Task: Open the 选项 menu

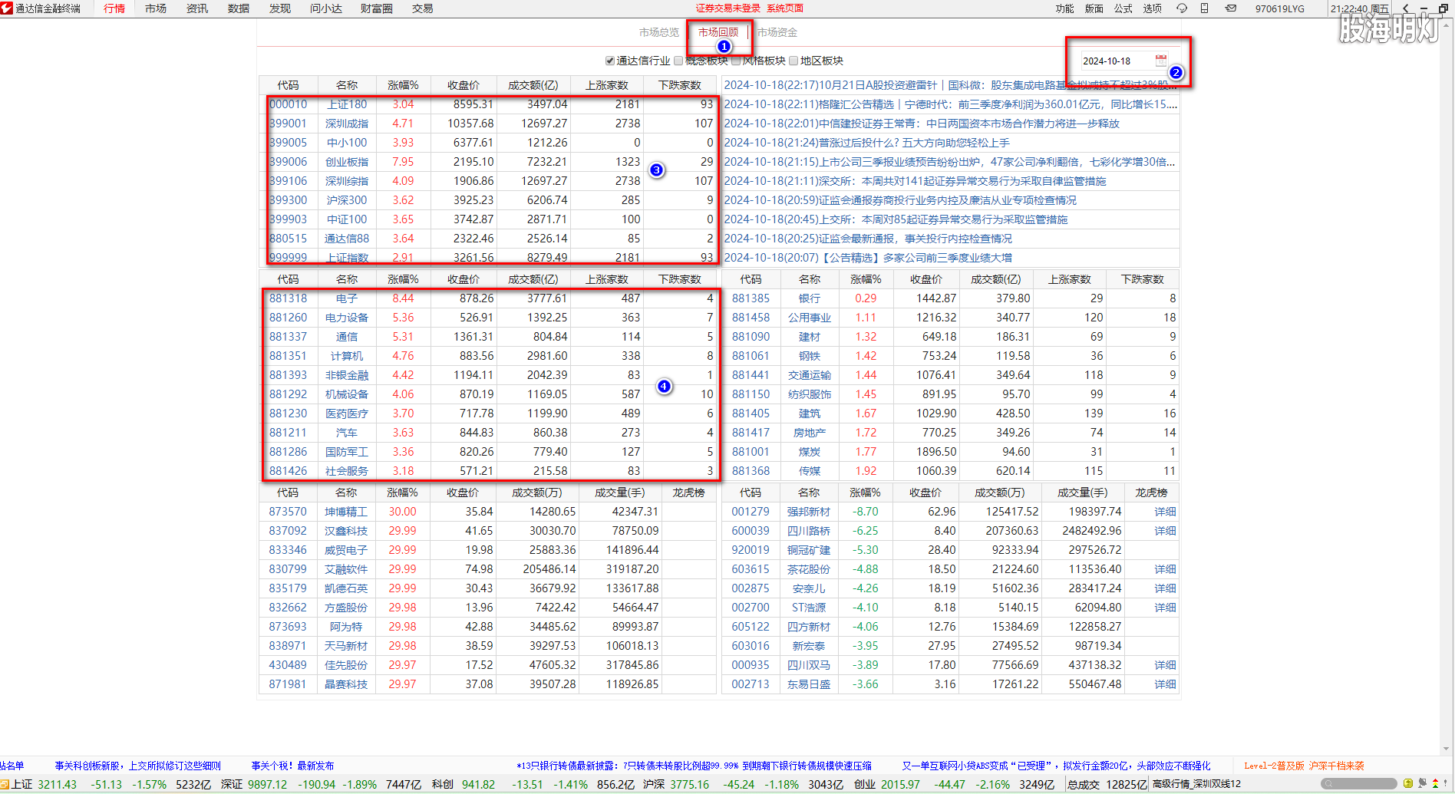Action: coord(1153,8)
